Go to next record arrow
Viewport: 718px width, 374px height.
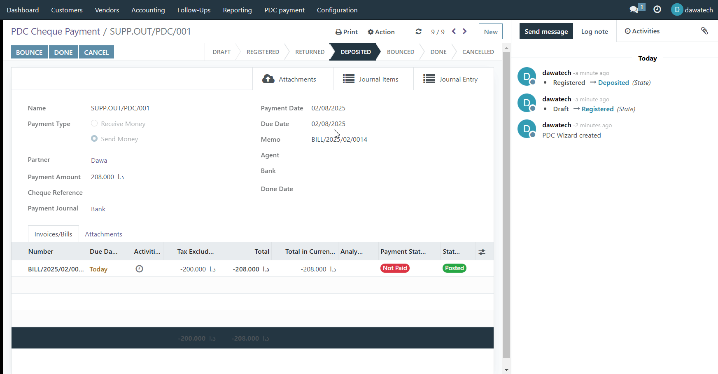465,31
